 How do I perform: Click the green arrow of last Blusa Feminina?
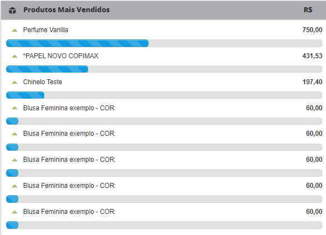point(14,212)
